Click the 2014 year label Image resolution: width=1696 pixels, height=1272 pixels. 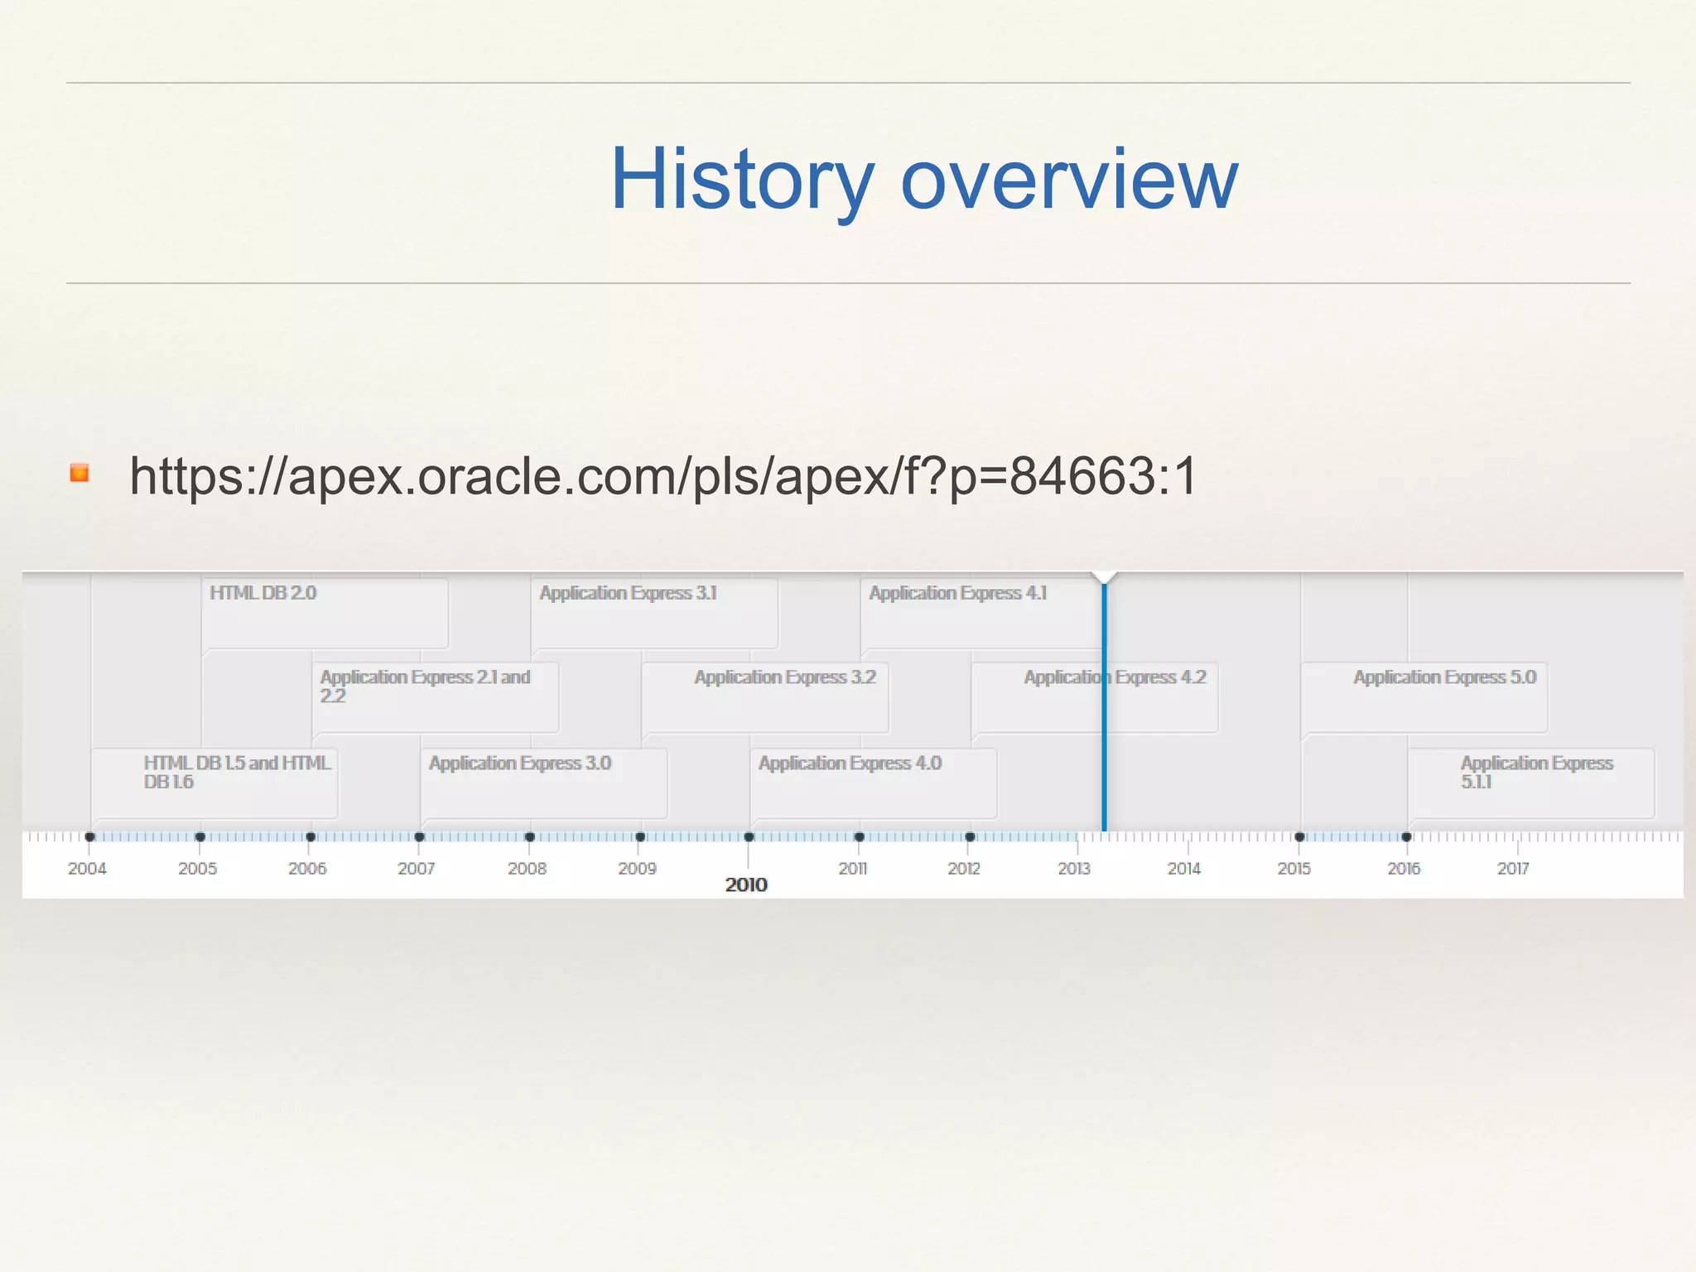coord(1184,869)
